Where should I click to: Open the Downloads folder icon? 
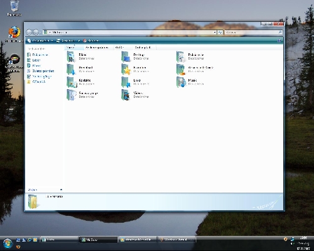pos(71,70)
